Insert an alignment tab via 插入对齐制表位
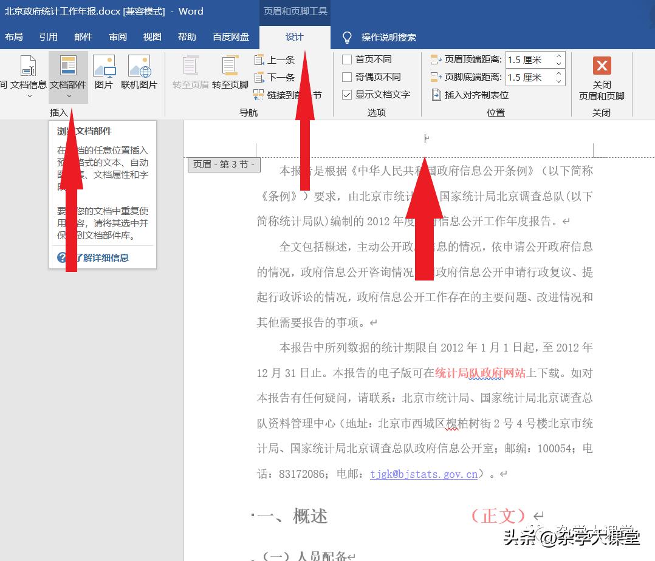 (x=465, y=95)
